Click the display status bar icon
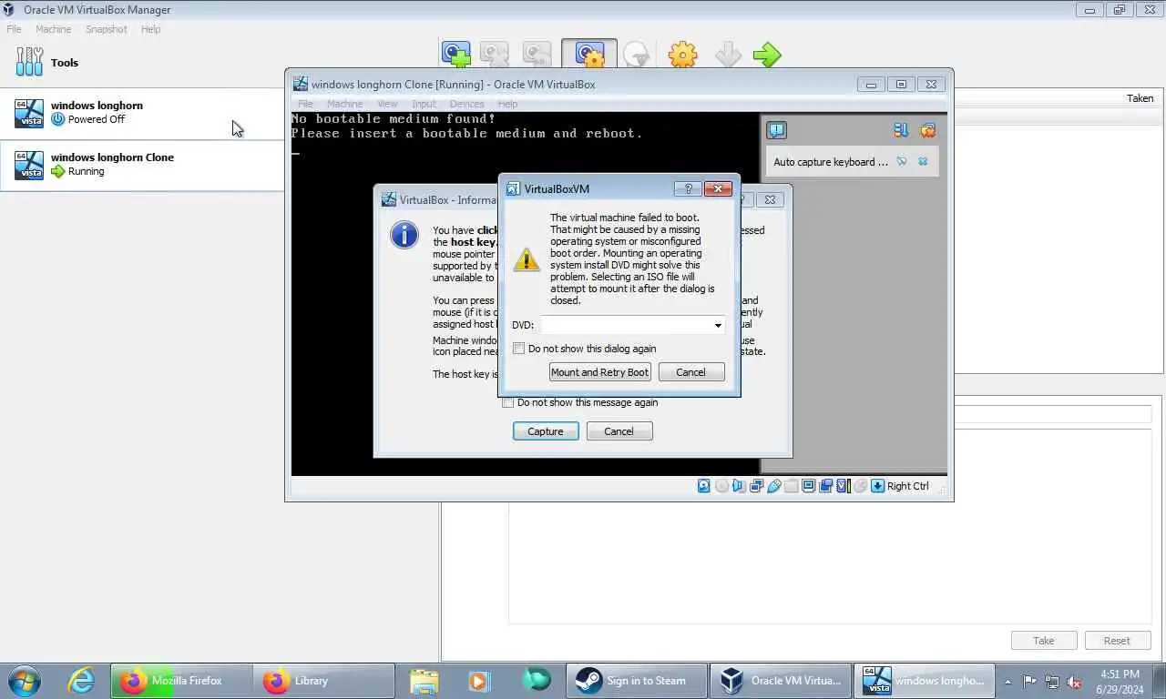Screen dimensions: 1166x699 808,486
